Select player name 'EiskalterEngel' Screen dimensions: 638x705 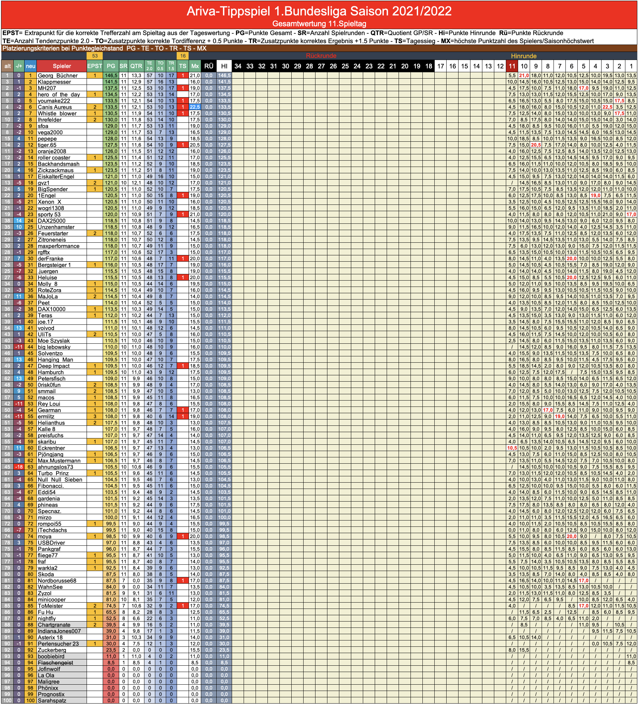coord(56,176)
